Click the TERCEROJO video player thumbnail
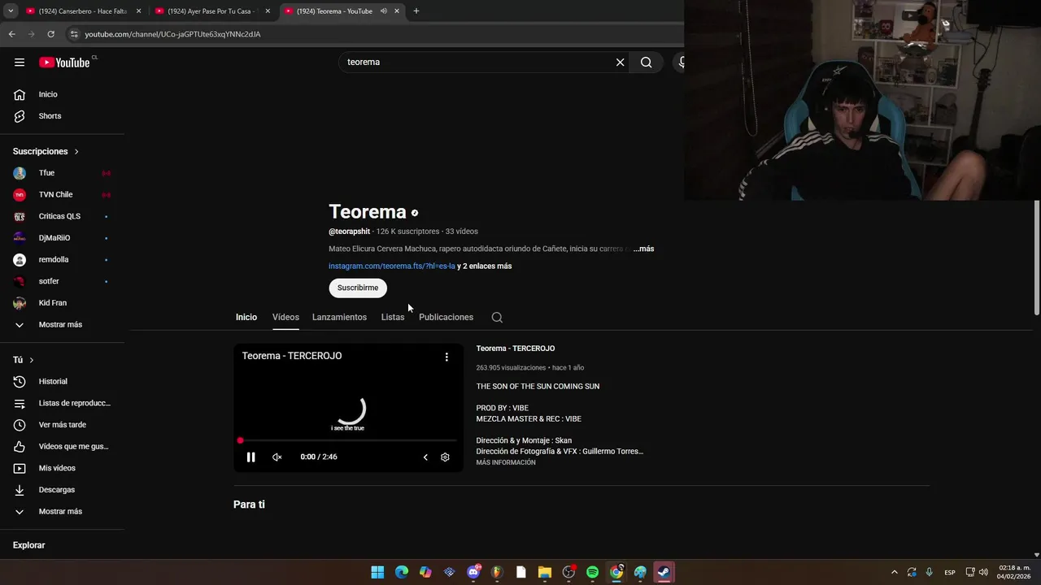 348,408
